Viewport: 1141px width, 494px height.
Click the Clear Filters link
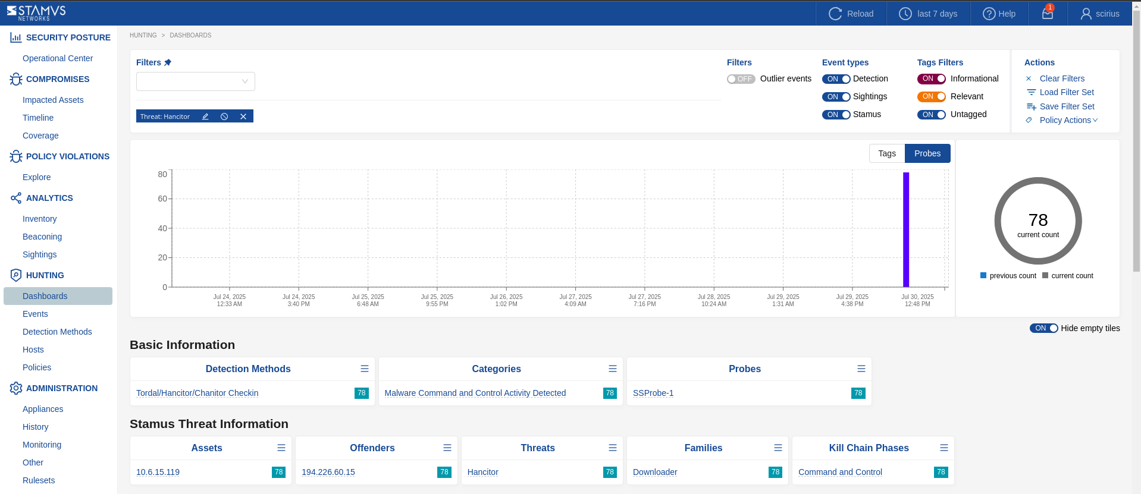click(x=1062, y=78)
